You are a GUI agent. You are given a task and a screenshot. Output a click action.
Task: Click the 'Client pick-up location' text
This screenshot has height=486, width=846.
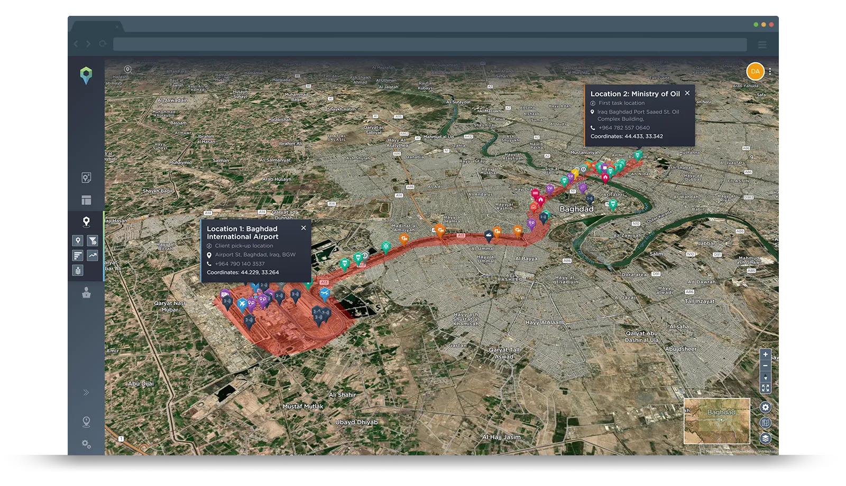pyautogui.click(x=244, y=246)
